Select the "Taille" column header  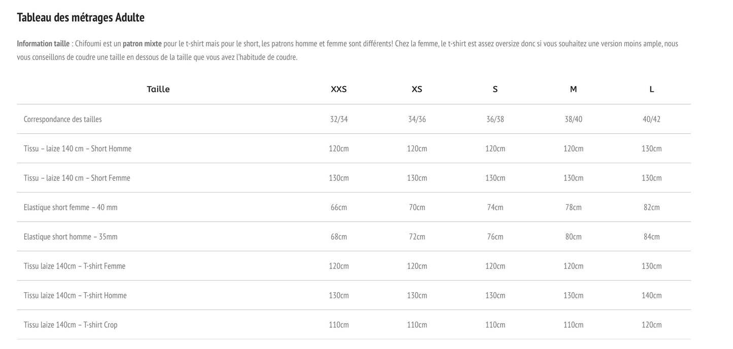pyautogui.click(x=158, y=89)
